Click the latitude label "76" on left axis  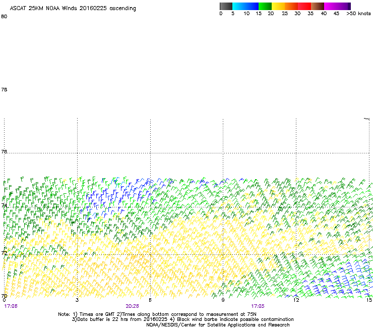coord(4,152)
